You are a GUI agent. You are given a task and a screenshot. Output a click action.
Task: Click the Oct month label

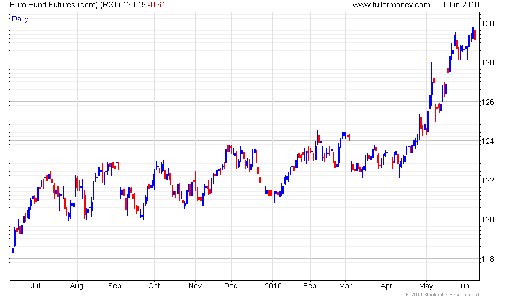coord(154,286)
